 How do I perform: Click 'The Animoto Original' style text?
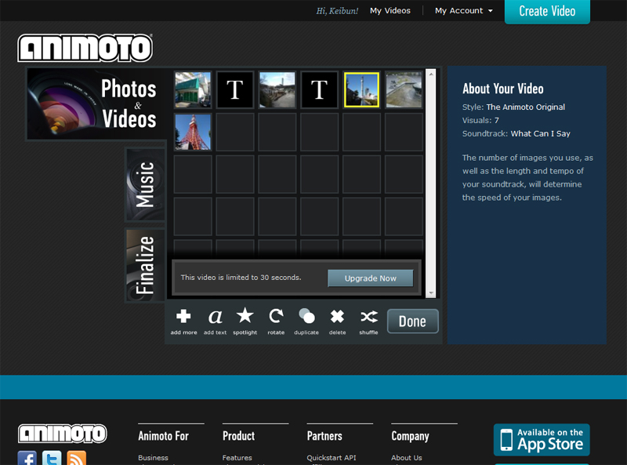pos(525,107)
